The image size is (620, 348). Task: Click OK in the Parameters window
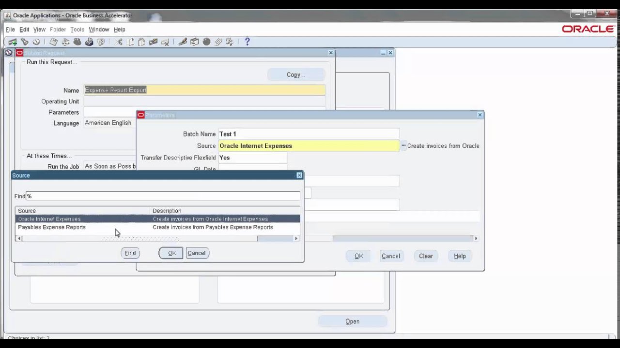359,256
